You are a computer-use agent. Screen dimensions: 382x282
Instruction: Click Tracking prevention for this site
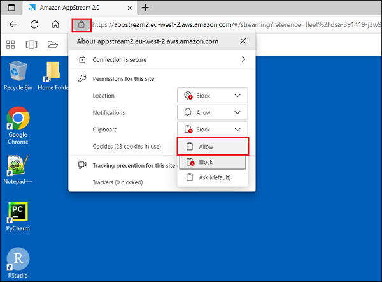coord(134,165)
